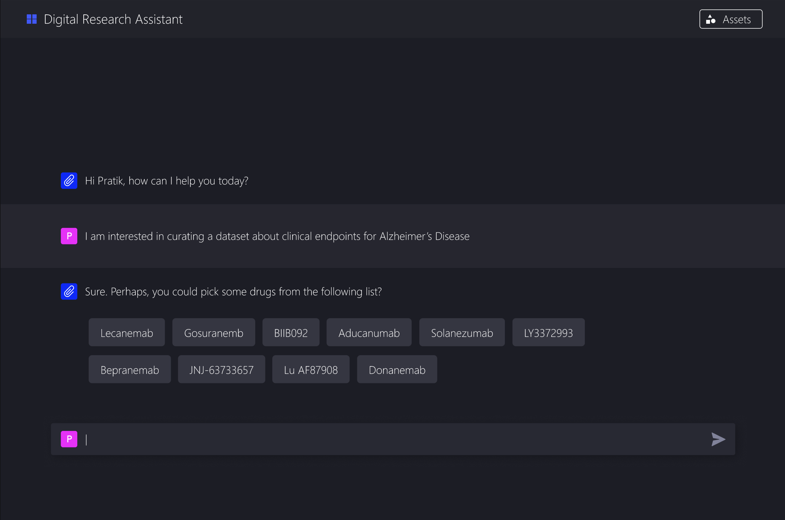Pick the Gosuranemb drug chip

[213, 332]
